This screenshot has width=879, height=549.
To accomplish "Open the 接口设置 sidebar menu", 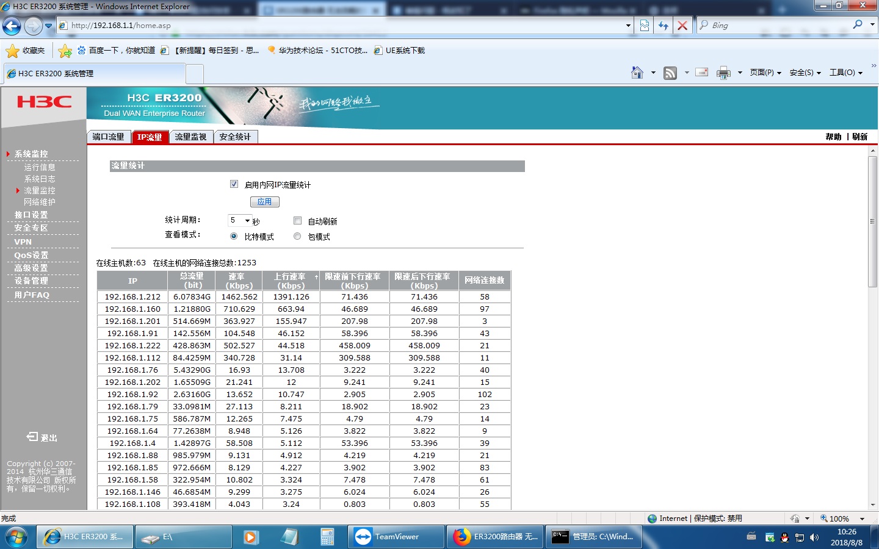I will coord(31,215).
